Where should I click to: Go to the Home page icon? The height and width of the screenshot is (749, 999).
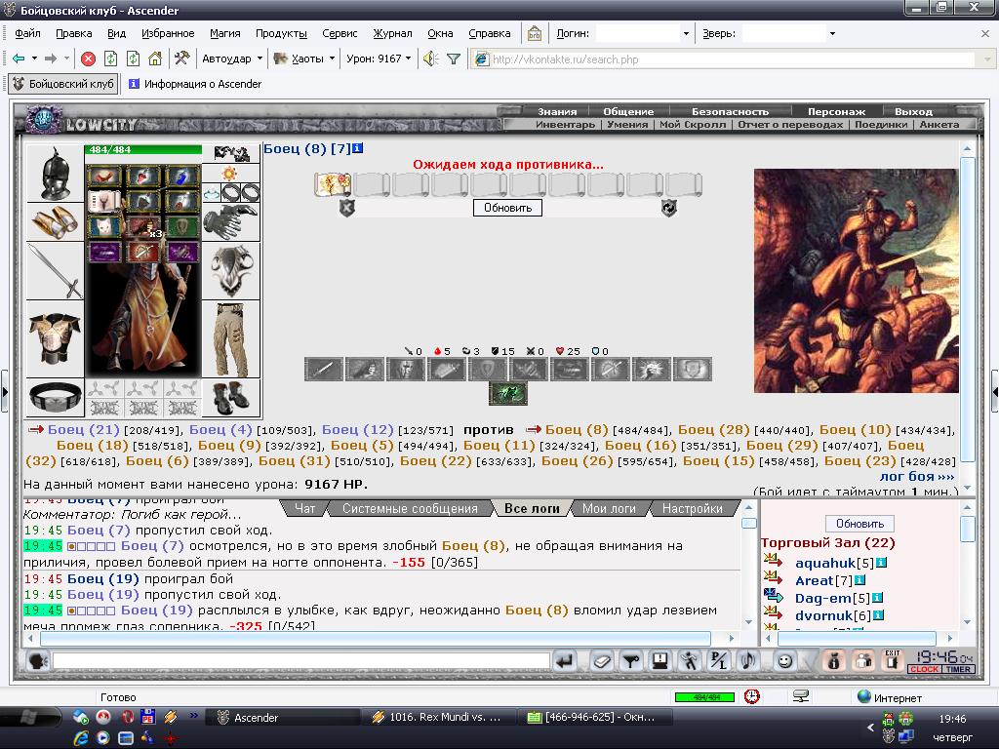pyautogui.click(x=155, y=59)
